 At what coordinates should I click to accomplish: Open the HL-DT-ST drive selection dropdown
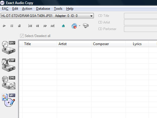click(x=47, y=16)
